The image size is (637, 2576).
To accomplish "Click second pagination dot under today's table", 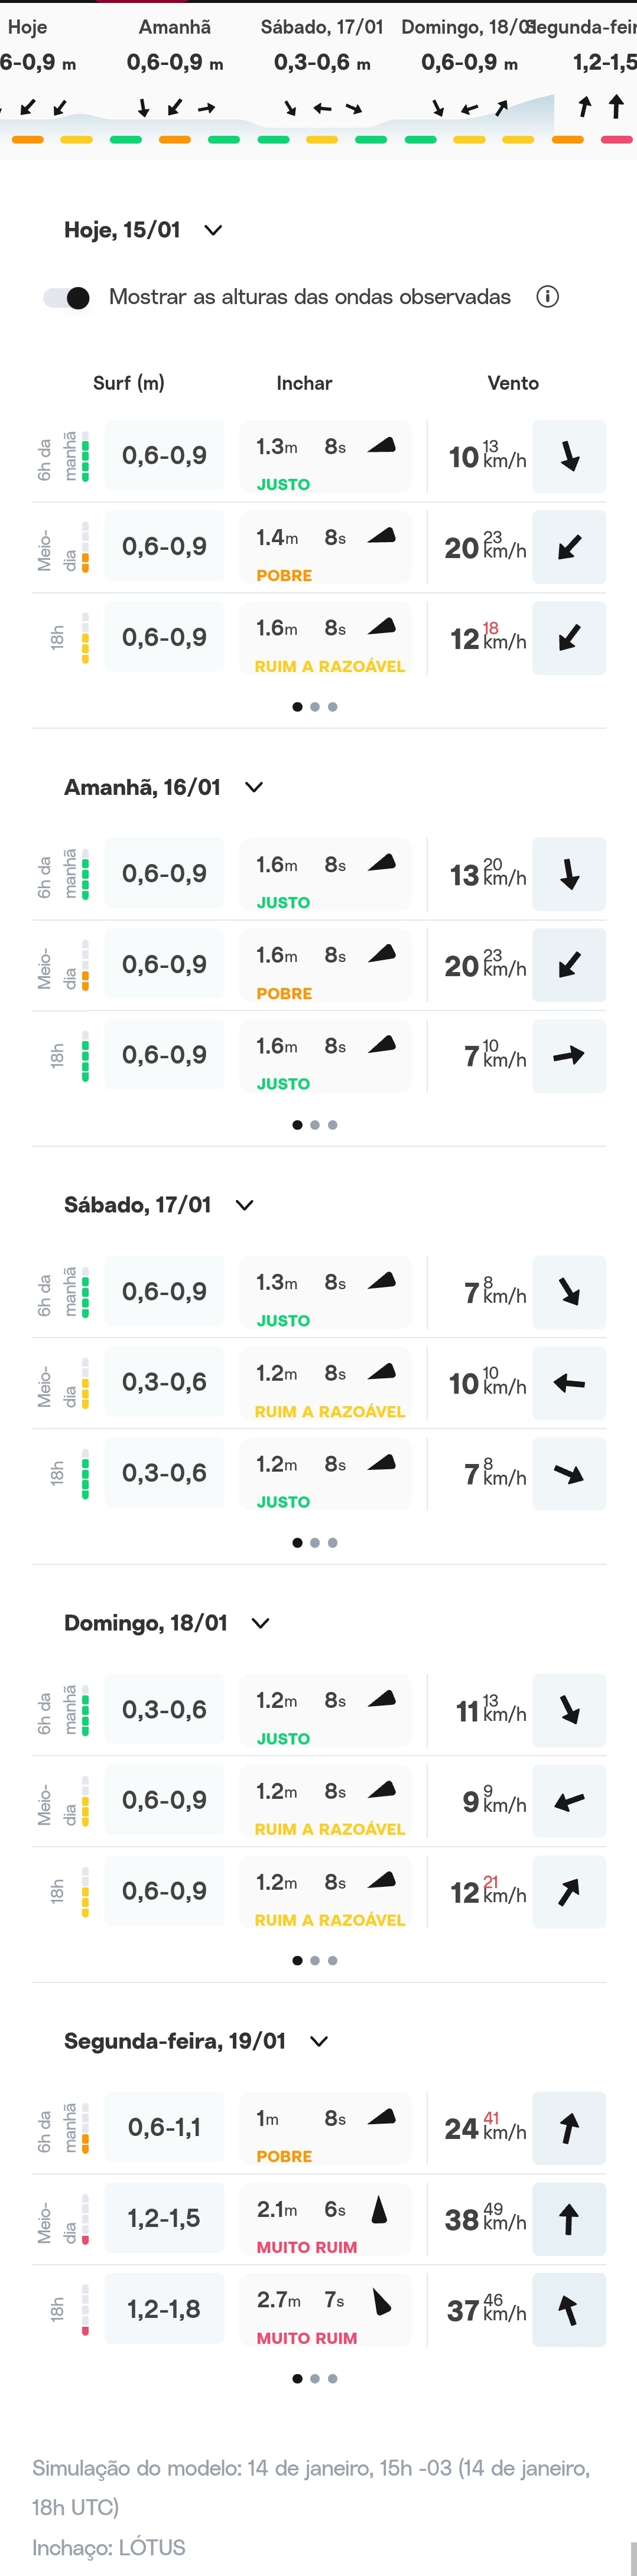I will coord(315,707).
